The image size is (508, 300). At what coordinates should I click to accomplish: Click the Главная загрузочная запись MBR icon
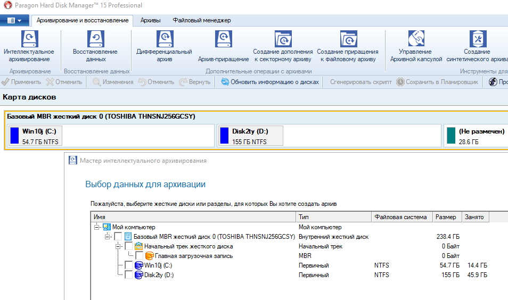click(x=149, y=256)
